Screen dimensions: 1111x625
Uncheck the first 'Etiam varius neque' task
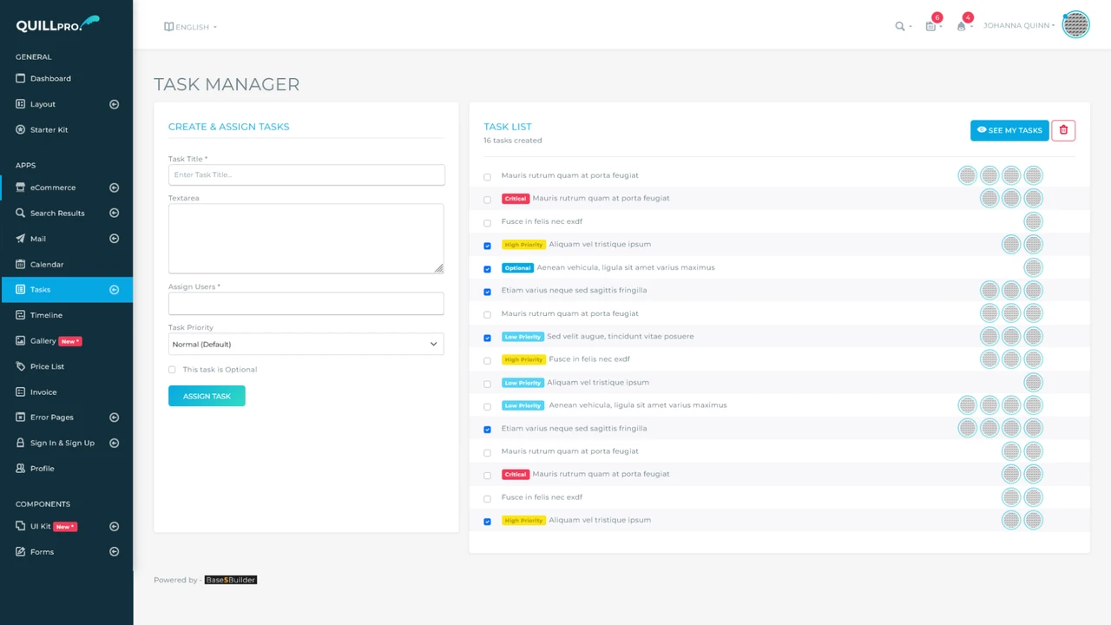click(x=487, y=292)
